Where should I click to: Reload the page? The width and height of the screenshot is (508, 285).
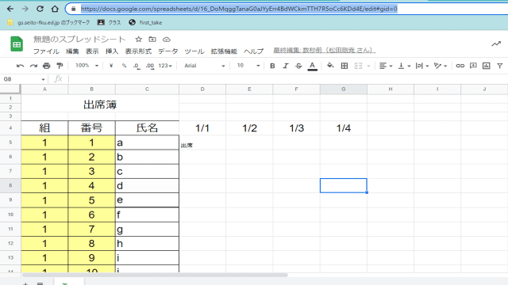point(40,9)
